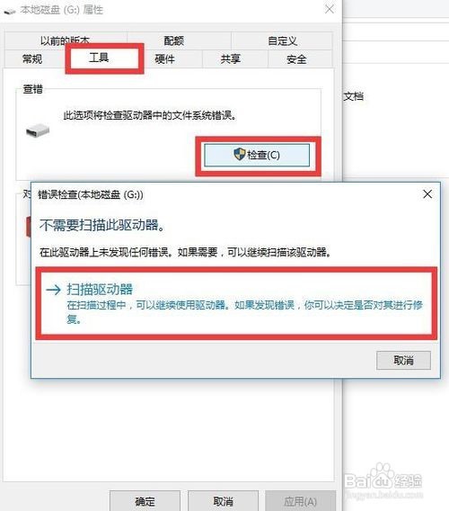The image size is (449, 511).
Task: Click the shield icon on the check button
Action: tap(240, 154)
